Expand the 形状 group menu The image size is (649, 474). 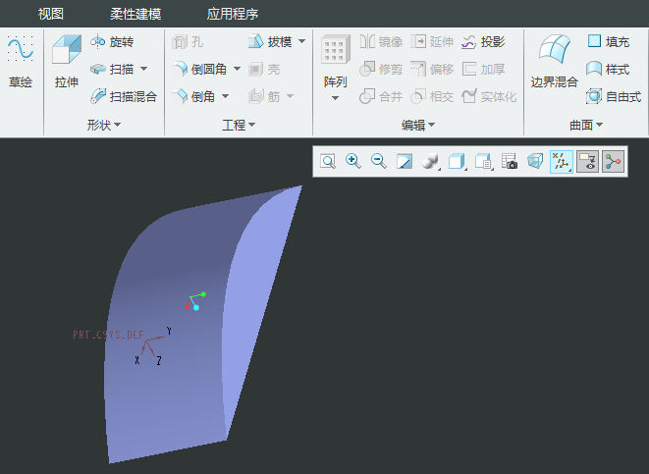click(103, 125)
